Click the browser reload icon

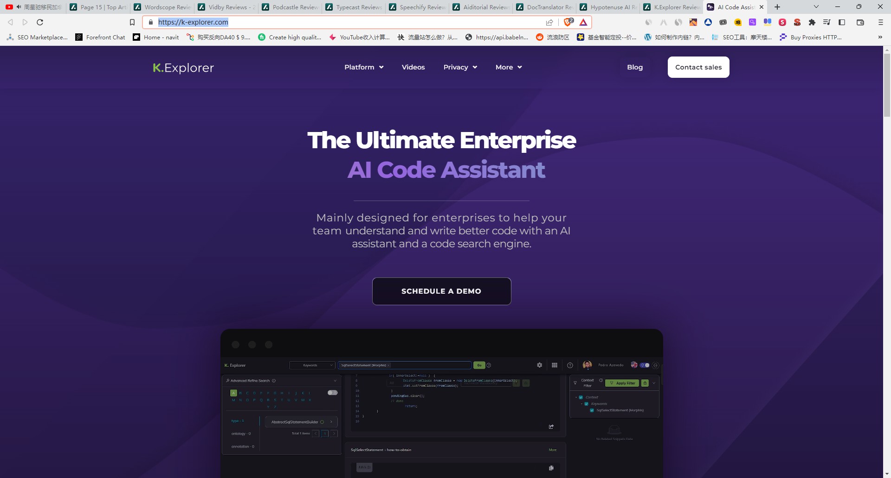click(40, 22)
